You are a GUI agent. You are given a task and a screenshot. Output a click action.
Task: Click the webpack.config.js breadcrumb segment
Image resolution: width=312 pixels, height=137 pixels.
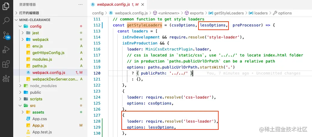pos(131,13)
